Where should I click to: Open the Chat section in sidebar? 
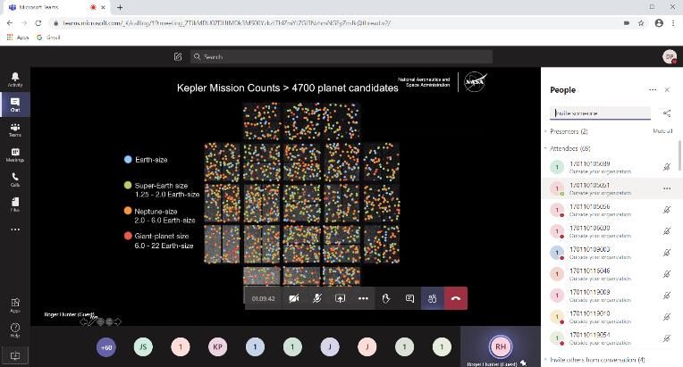pyautogui.click(x=15, y=104)
